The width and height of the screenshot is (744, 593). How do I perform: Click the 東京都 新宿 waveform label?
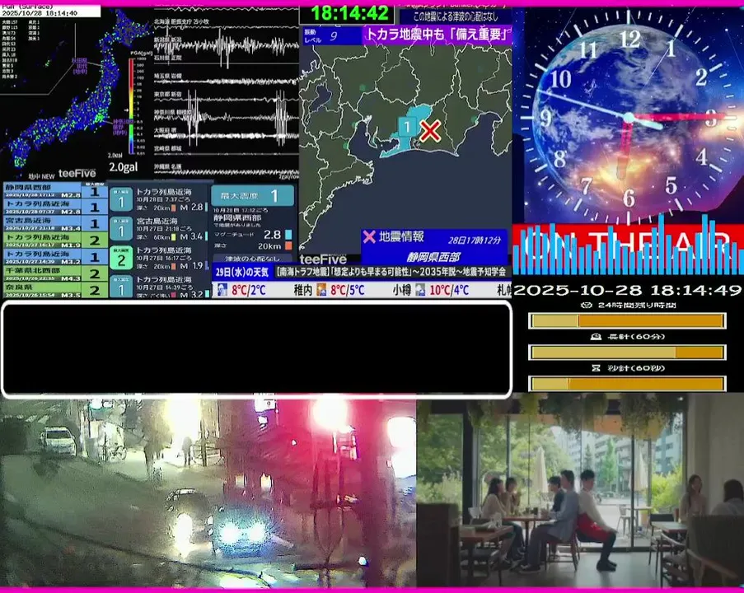(x=167, y=95)
